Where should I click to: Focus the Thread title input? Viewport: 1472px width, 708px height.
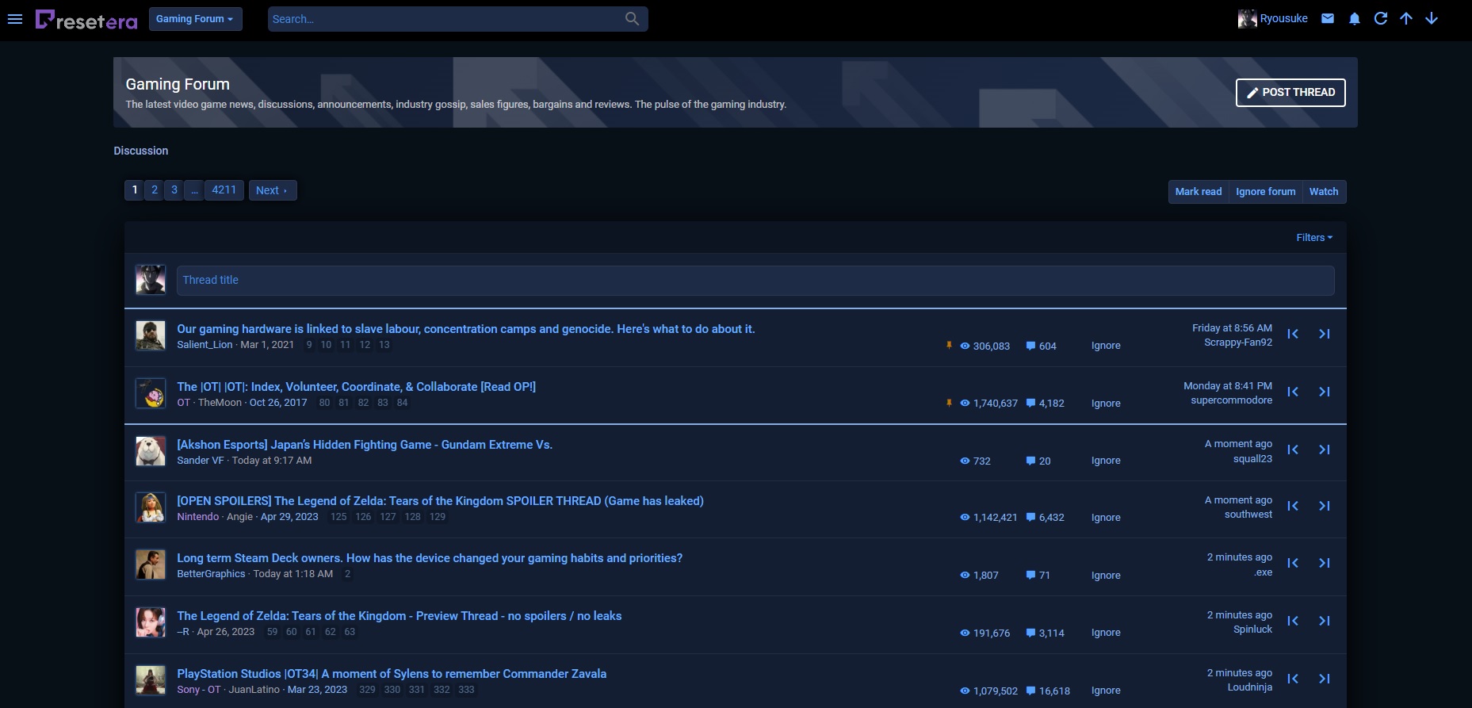(755, 281)
